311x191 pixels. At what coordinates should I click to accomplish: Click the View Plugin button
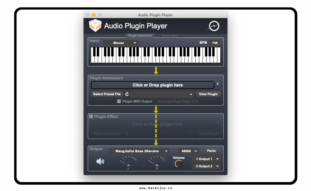click(x=208, y=94)
